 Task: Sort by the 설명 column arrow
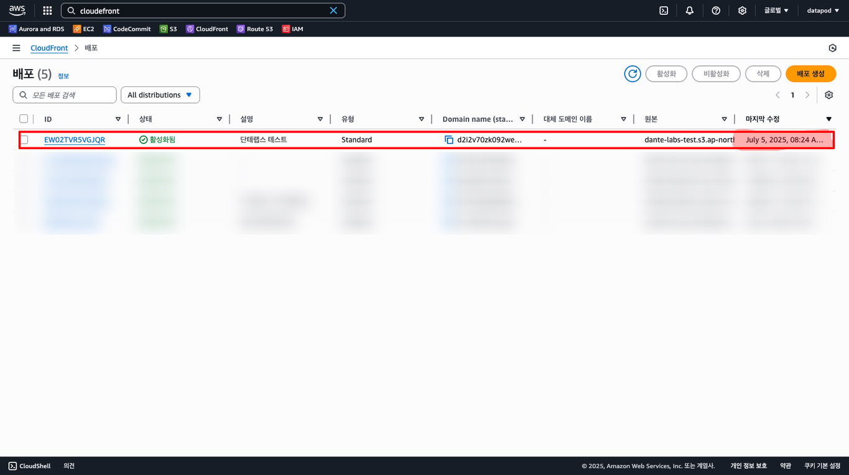pyautogui.click(x=320, y=119)
